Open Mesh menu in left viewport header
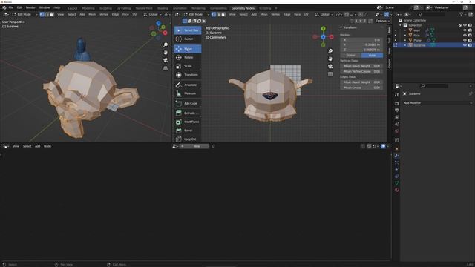Viewport: 475px width, 267px height. [x=92, y=14]
